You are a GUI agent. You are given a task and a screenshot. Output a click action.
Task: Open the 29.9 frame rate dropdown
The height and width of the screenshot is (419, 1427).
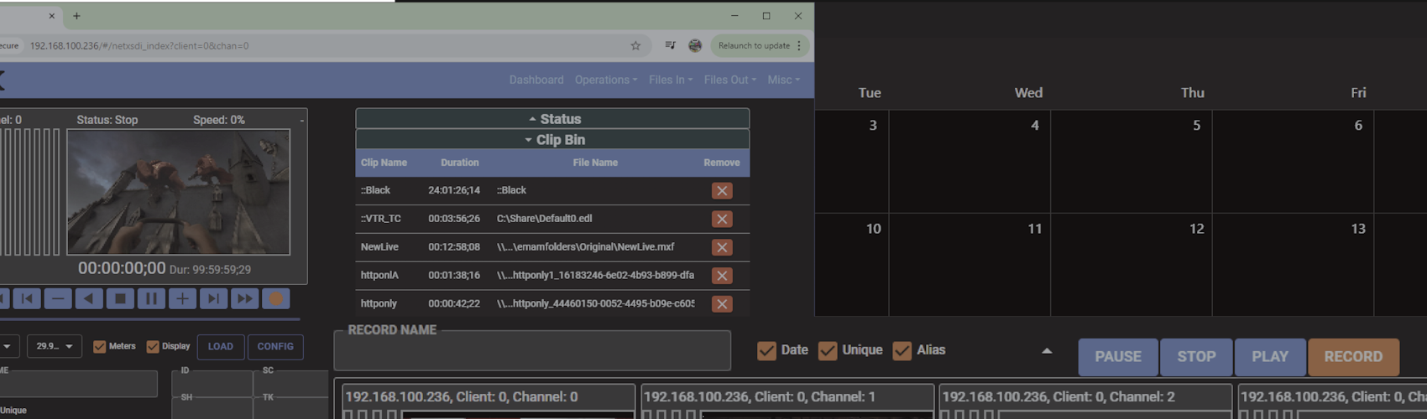click(x=55, y=347)
